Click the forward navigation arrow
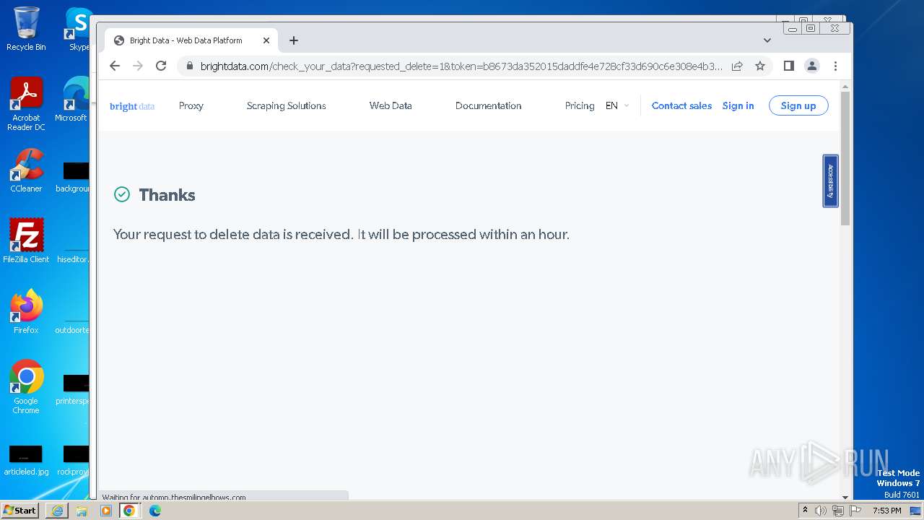The width and height of the screenshot is (924, 520). click(x=138, y=66)
